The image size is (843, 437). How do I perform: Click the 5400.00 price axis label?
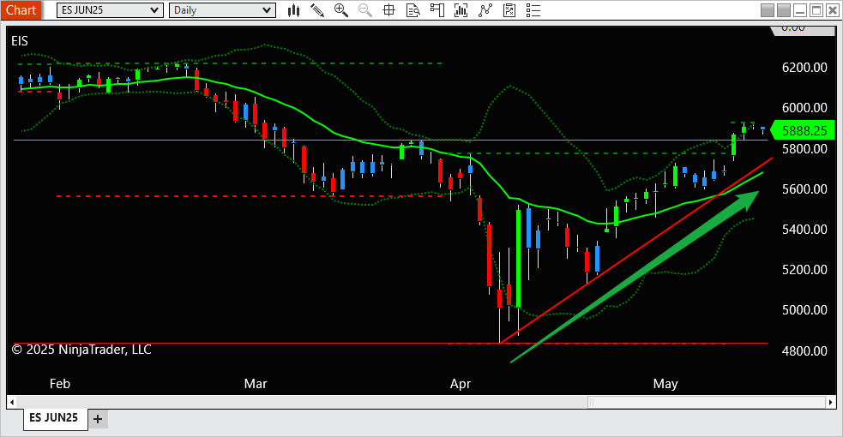coord(804,230)
